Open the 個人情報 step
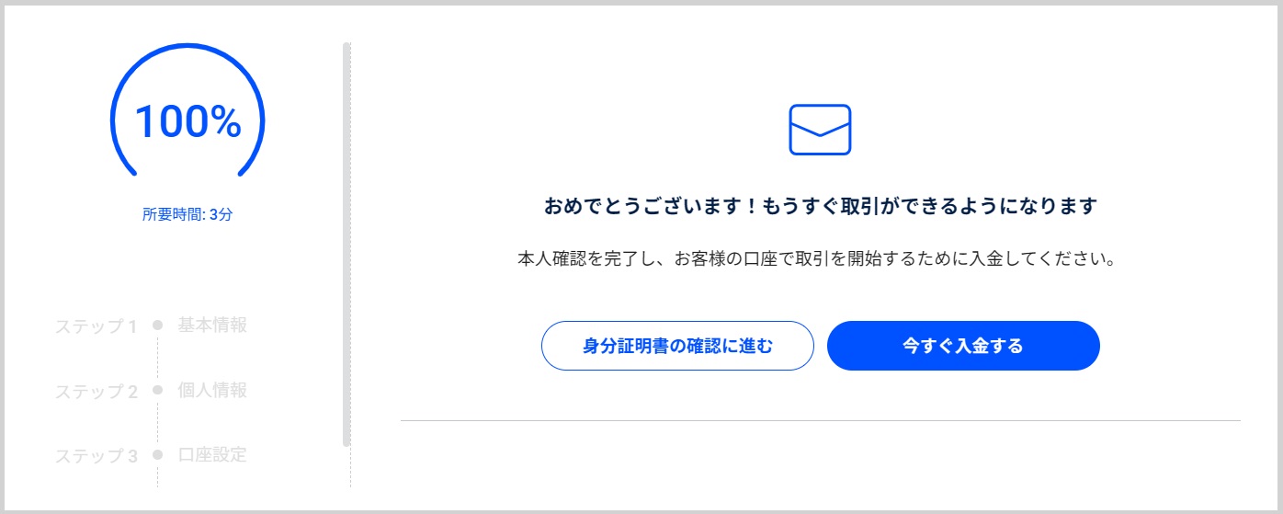 point(212,390)
